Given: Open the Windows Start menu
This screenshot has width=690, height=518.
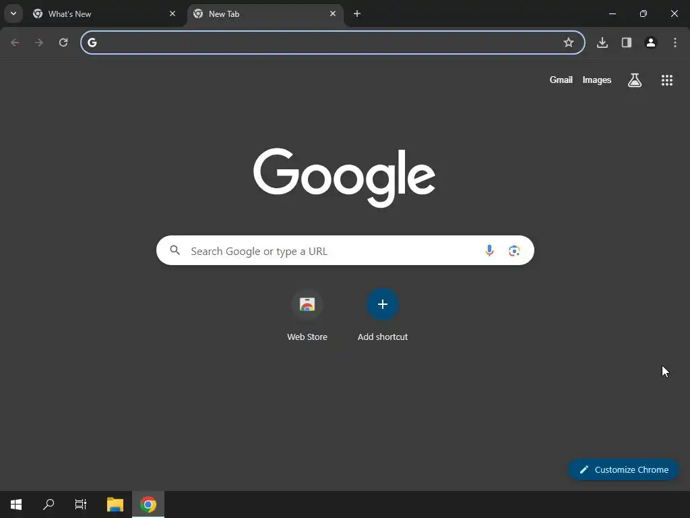Looking at the screenshot, I should [x=16, y=505].
